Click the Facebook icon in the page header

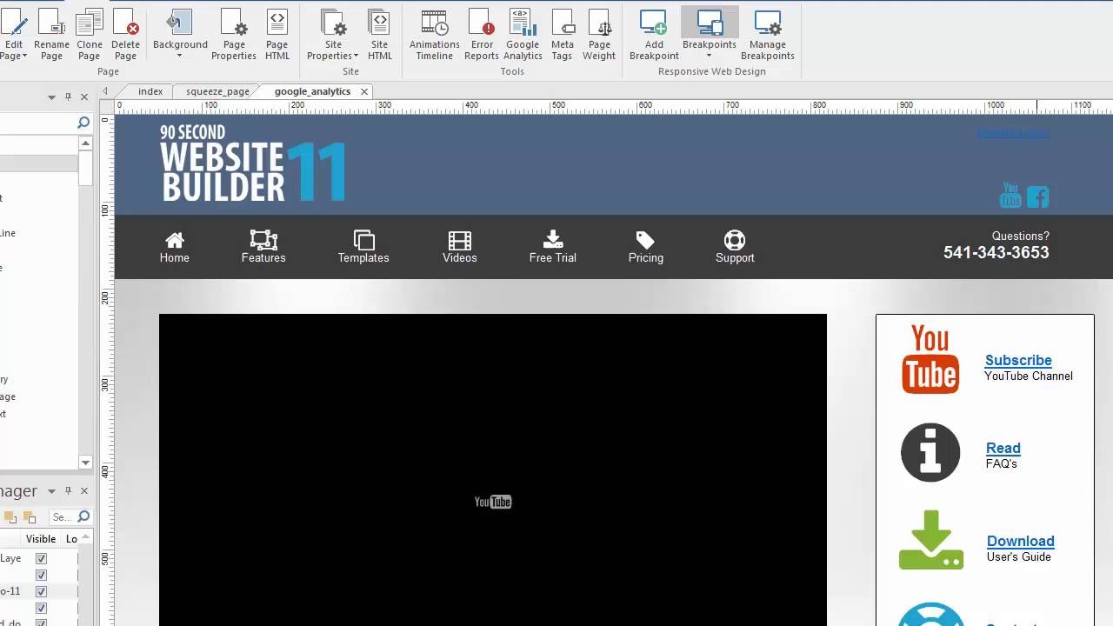coord(1038,197)
